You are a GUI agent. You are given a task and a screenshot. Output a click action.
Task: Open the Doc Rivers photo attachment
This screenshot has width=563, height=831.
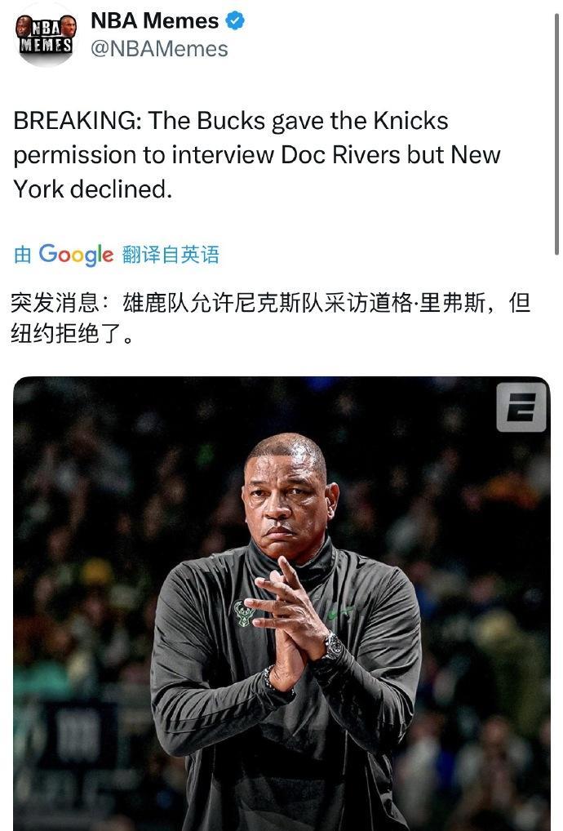281,603
